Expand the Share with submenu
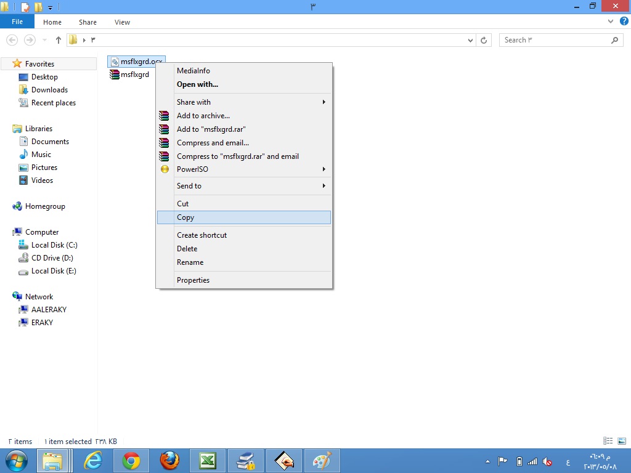 pos(244,102)
